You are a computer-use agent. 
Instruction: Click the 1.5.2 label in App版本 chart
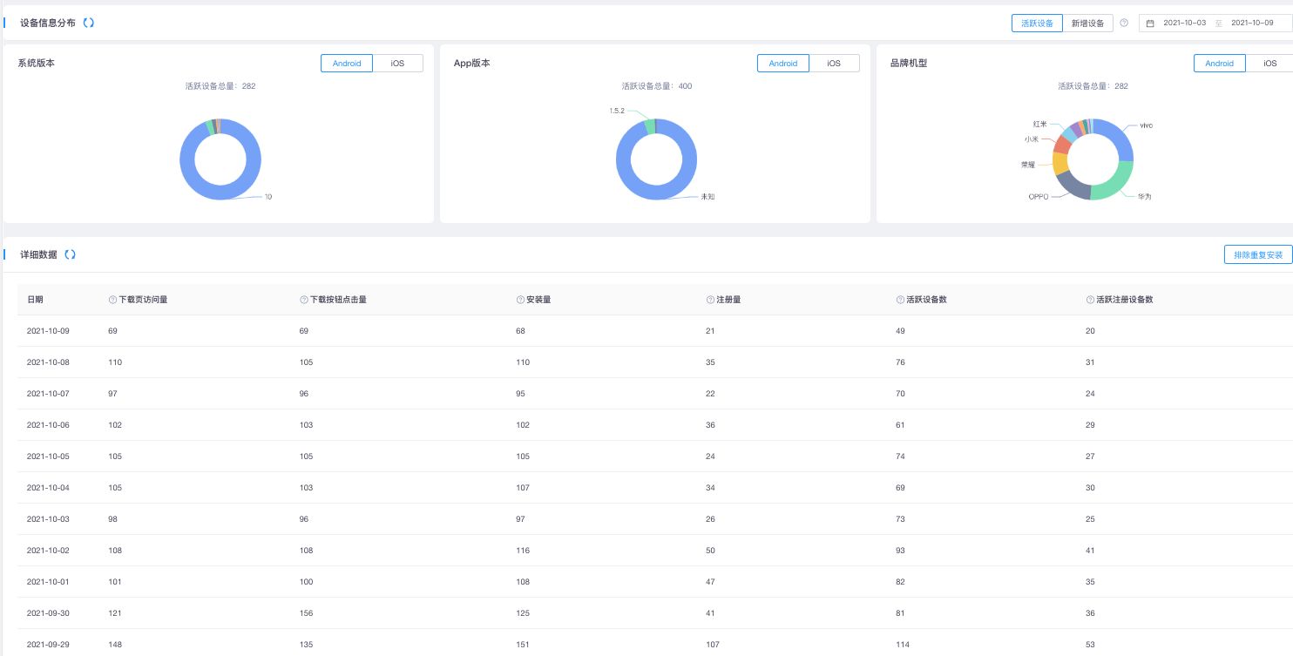coord(617,111)
